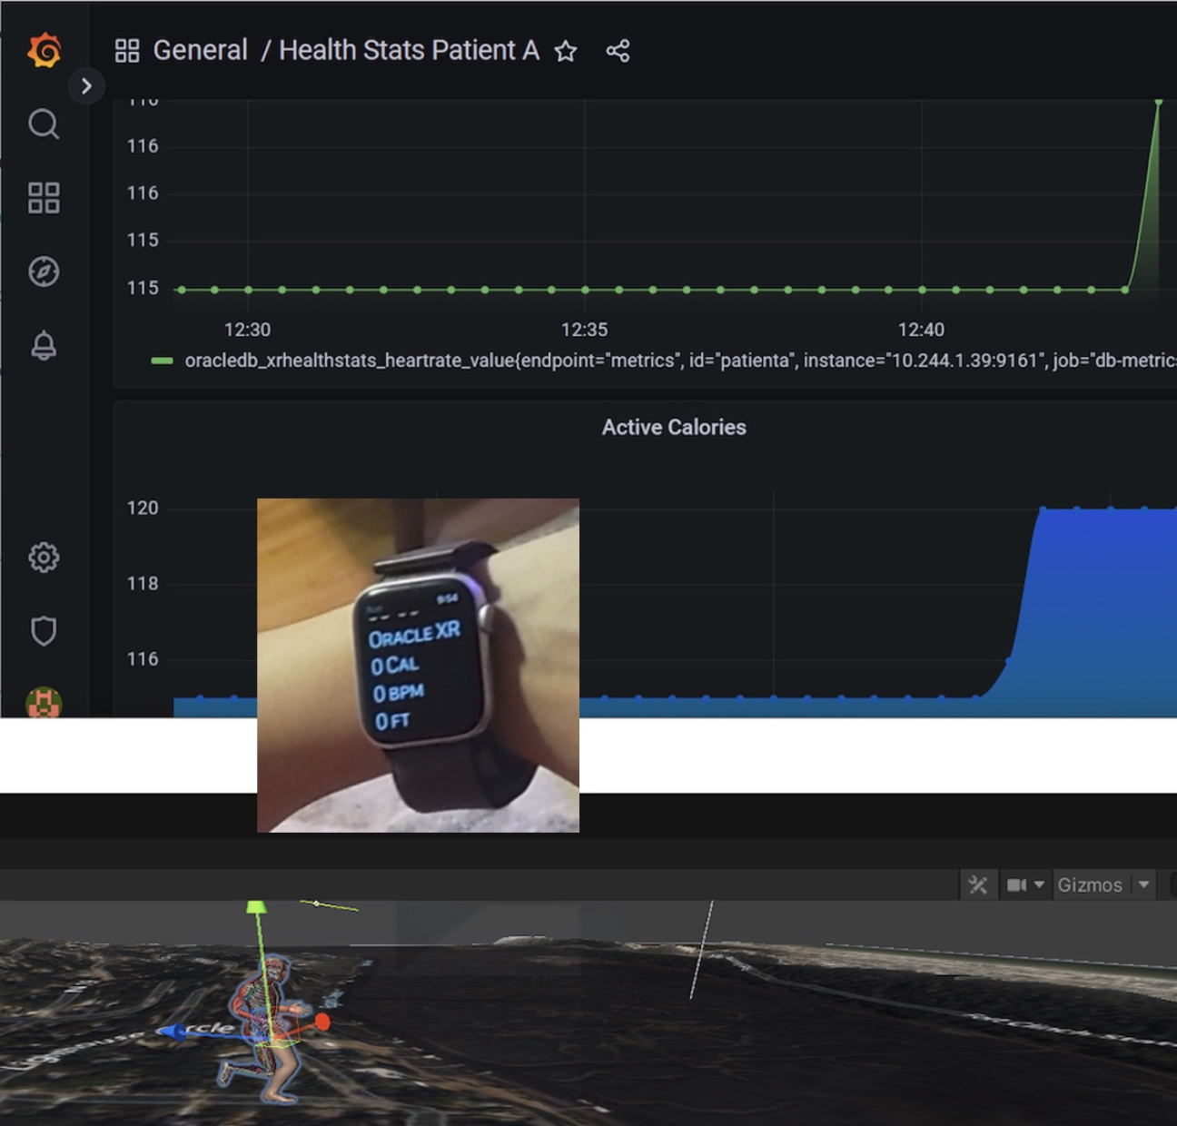Toggle the scene tools wrench icon
Screen dimensions: 1177x1126
point(978,884)
